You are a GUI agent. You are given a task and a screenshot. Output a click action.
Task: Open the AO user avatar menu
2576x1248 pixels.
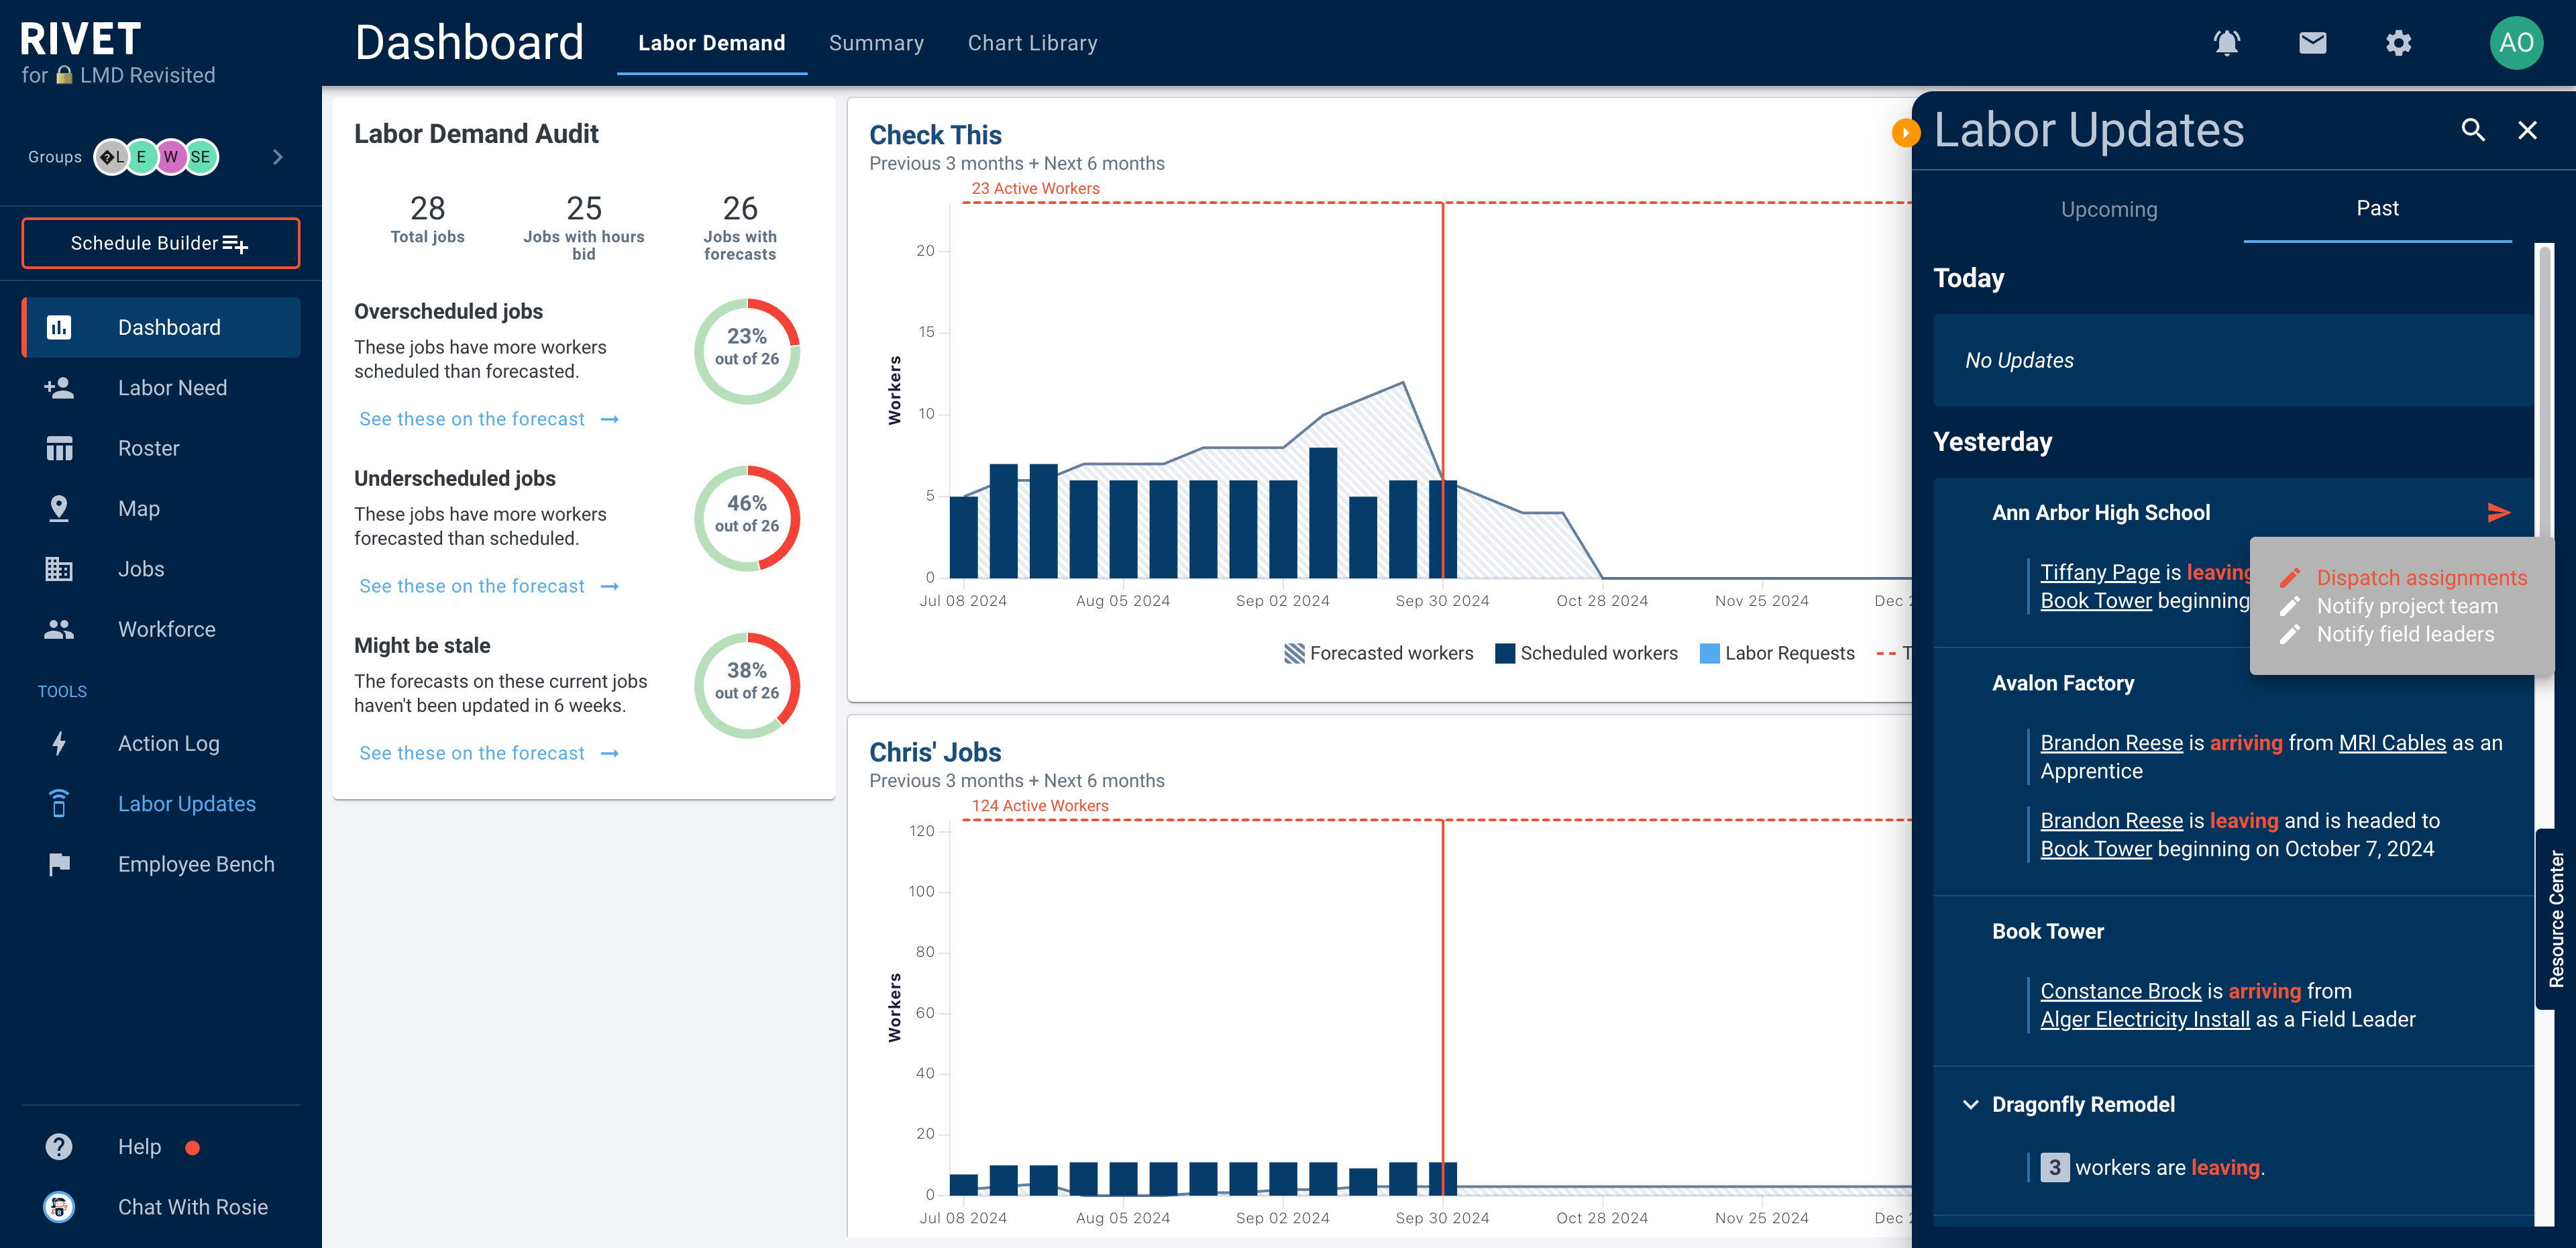point(2516,43)
